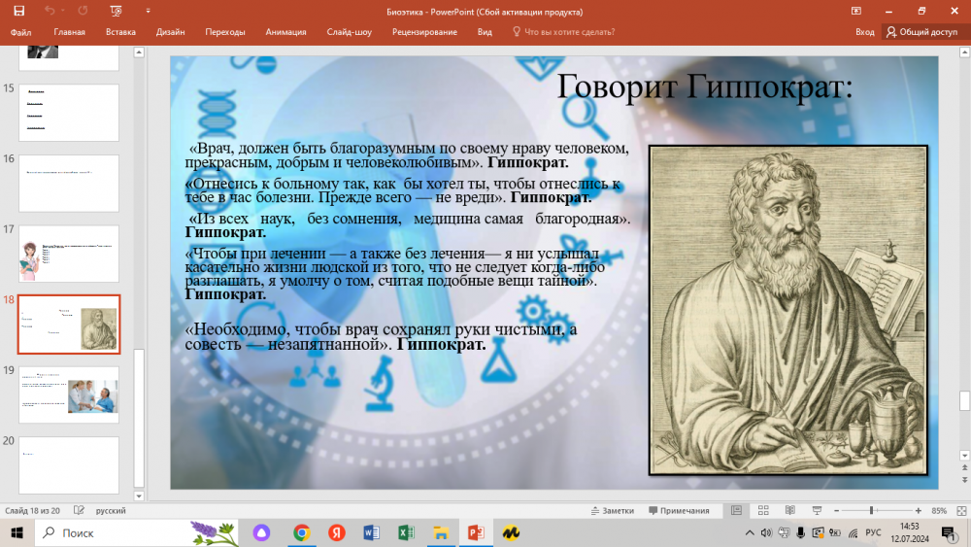Switch to the Вставка tab
This screenshot has width=971, height=547.
click(x=120, y=32)
